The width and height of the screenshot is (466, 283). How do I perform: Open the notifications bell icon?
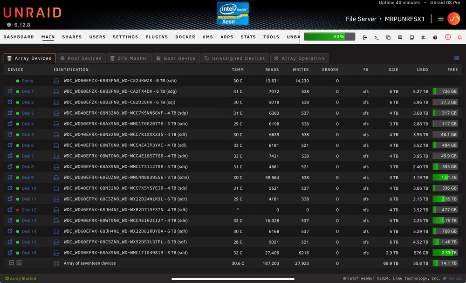click(459, 37)
